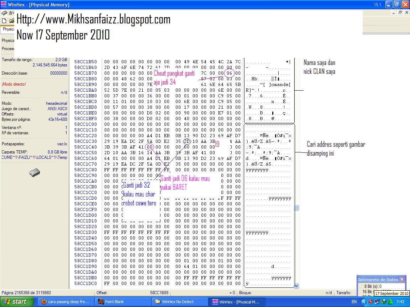Click offset row 58CC1C30
This screenshot has height=307, width=410.
(85, 141)
